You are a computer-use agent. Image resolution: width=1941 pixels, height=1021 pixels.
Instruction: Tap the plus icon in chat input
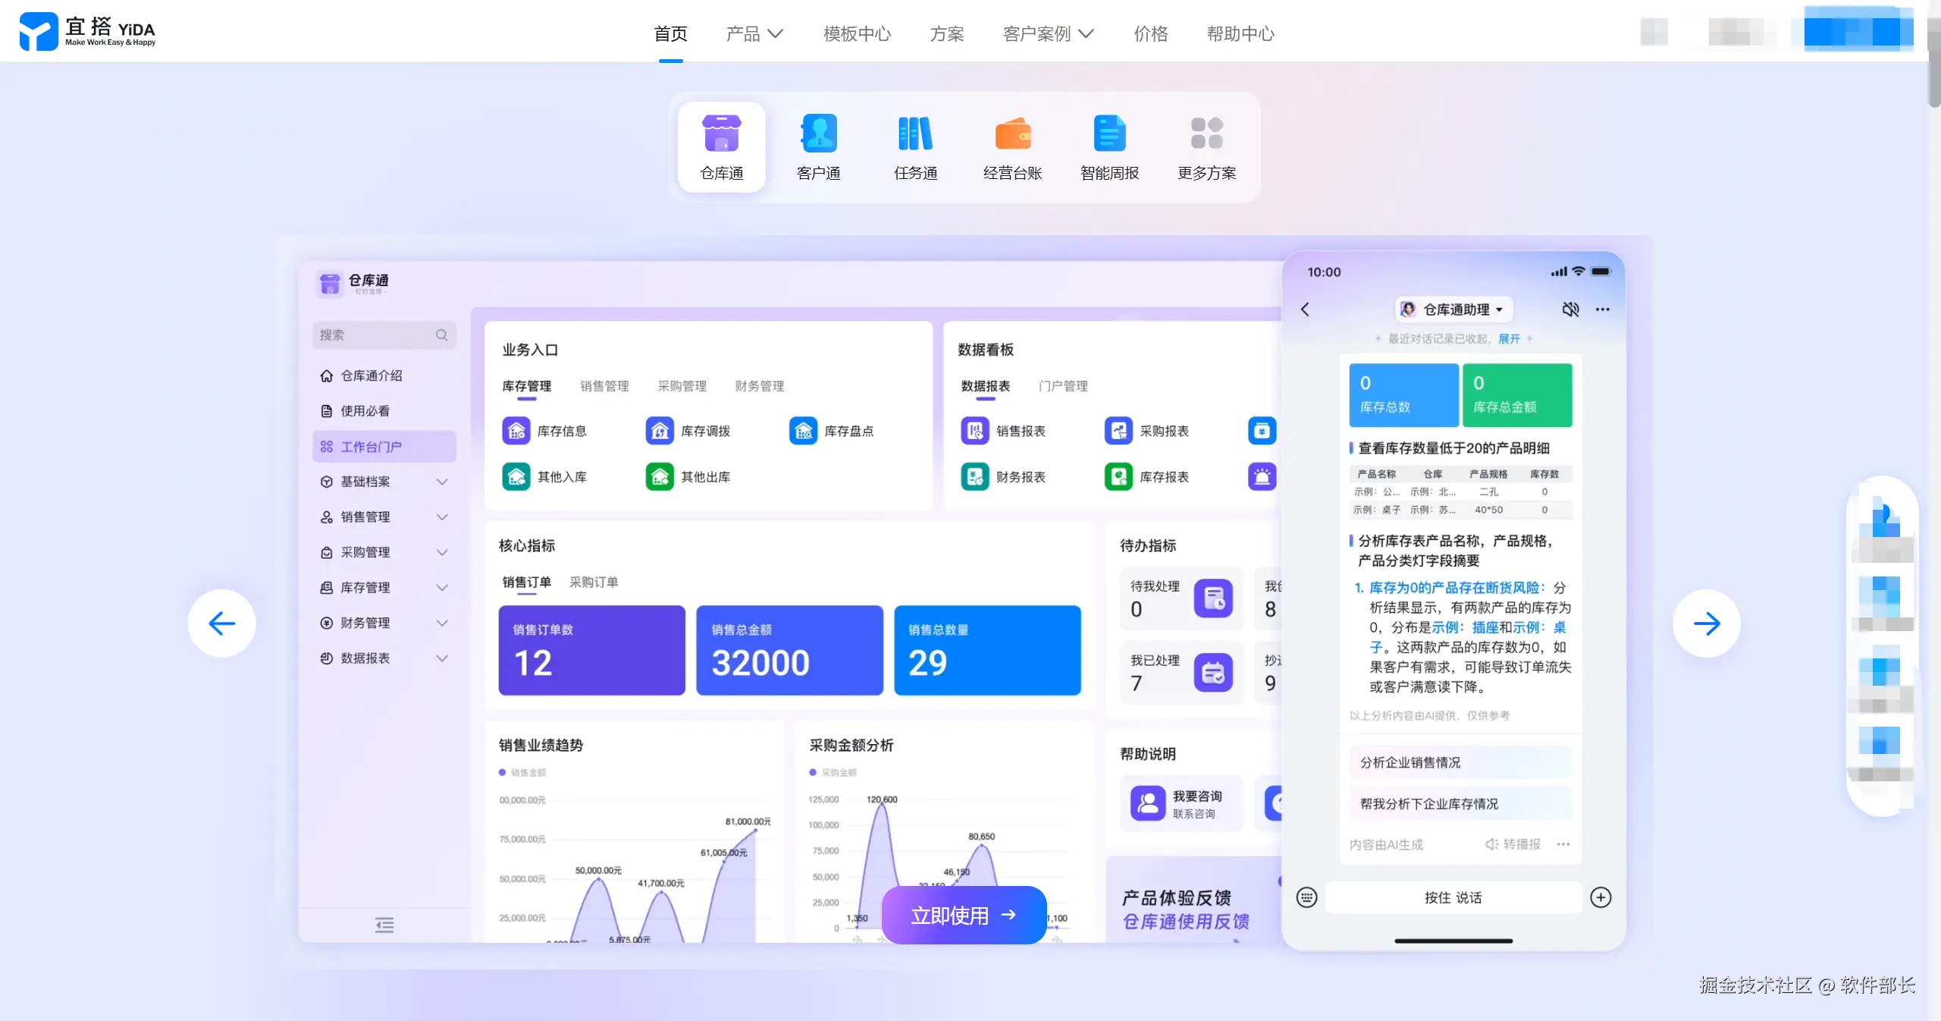(x=1601, y=897)
